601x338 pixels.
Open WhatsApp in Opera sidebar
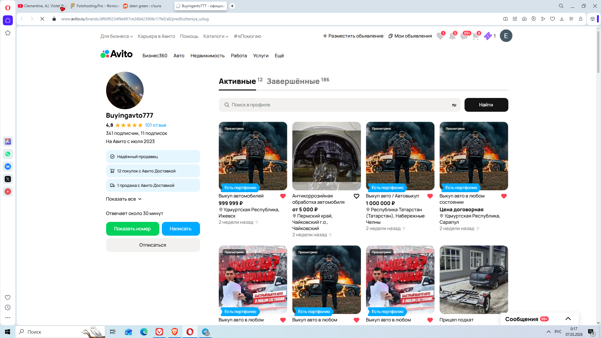click(x=8, y=154)
